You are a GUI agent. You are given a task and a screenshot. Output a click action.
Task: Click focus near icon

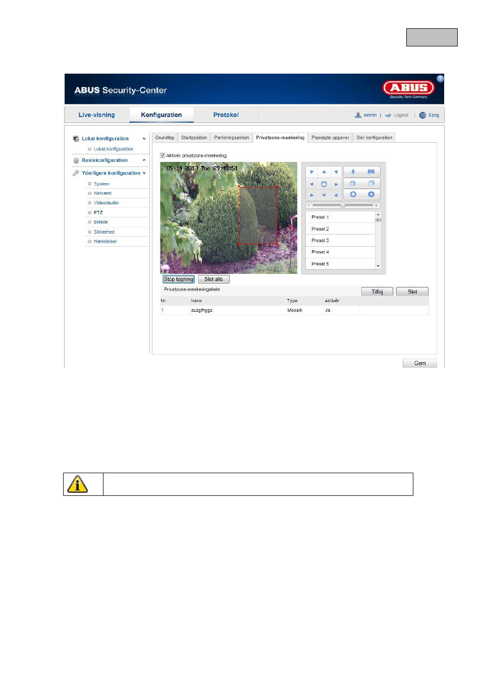pos(353,184)
